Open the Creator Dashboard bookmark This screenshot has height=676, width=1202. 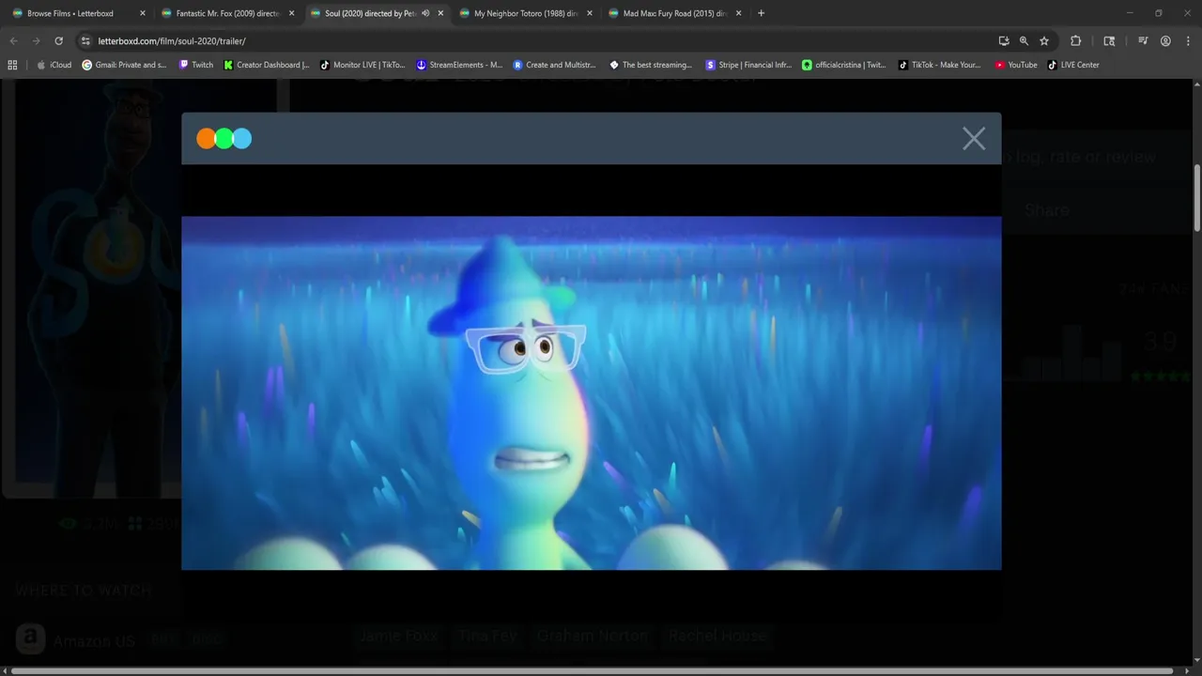click(266, 65)
